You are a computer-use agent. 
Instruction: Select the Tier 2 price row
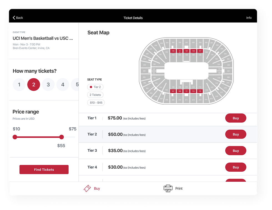[168, 134]
